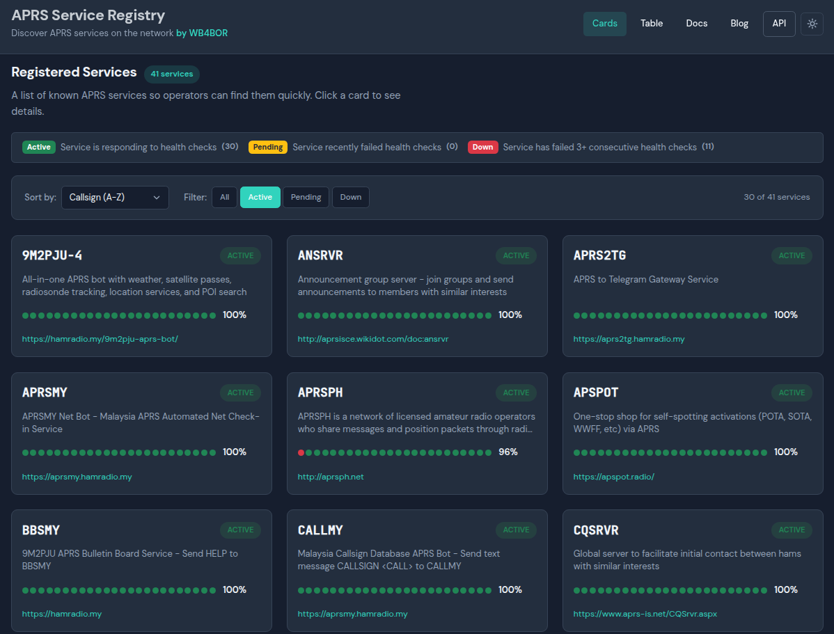Click the ACTIVE status badge on CQSRVR
Viewport: 834px width, 634px height.
(792, 530)
